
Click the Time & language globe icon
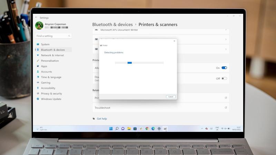[x=38, y=77]
